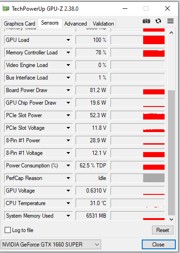This screenshot has width=180, height=253.
Task: Click the Memory Controller Load graph
Action: point(138,53)
